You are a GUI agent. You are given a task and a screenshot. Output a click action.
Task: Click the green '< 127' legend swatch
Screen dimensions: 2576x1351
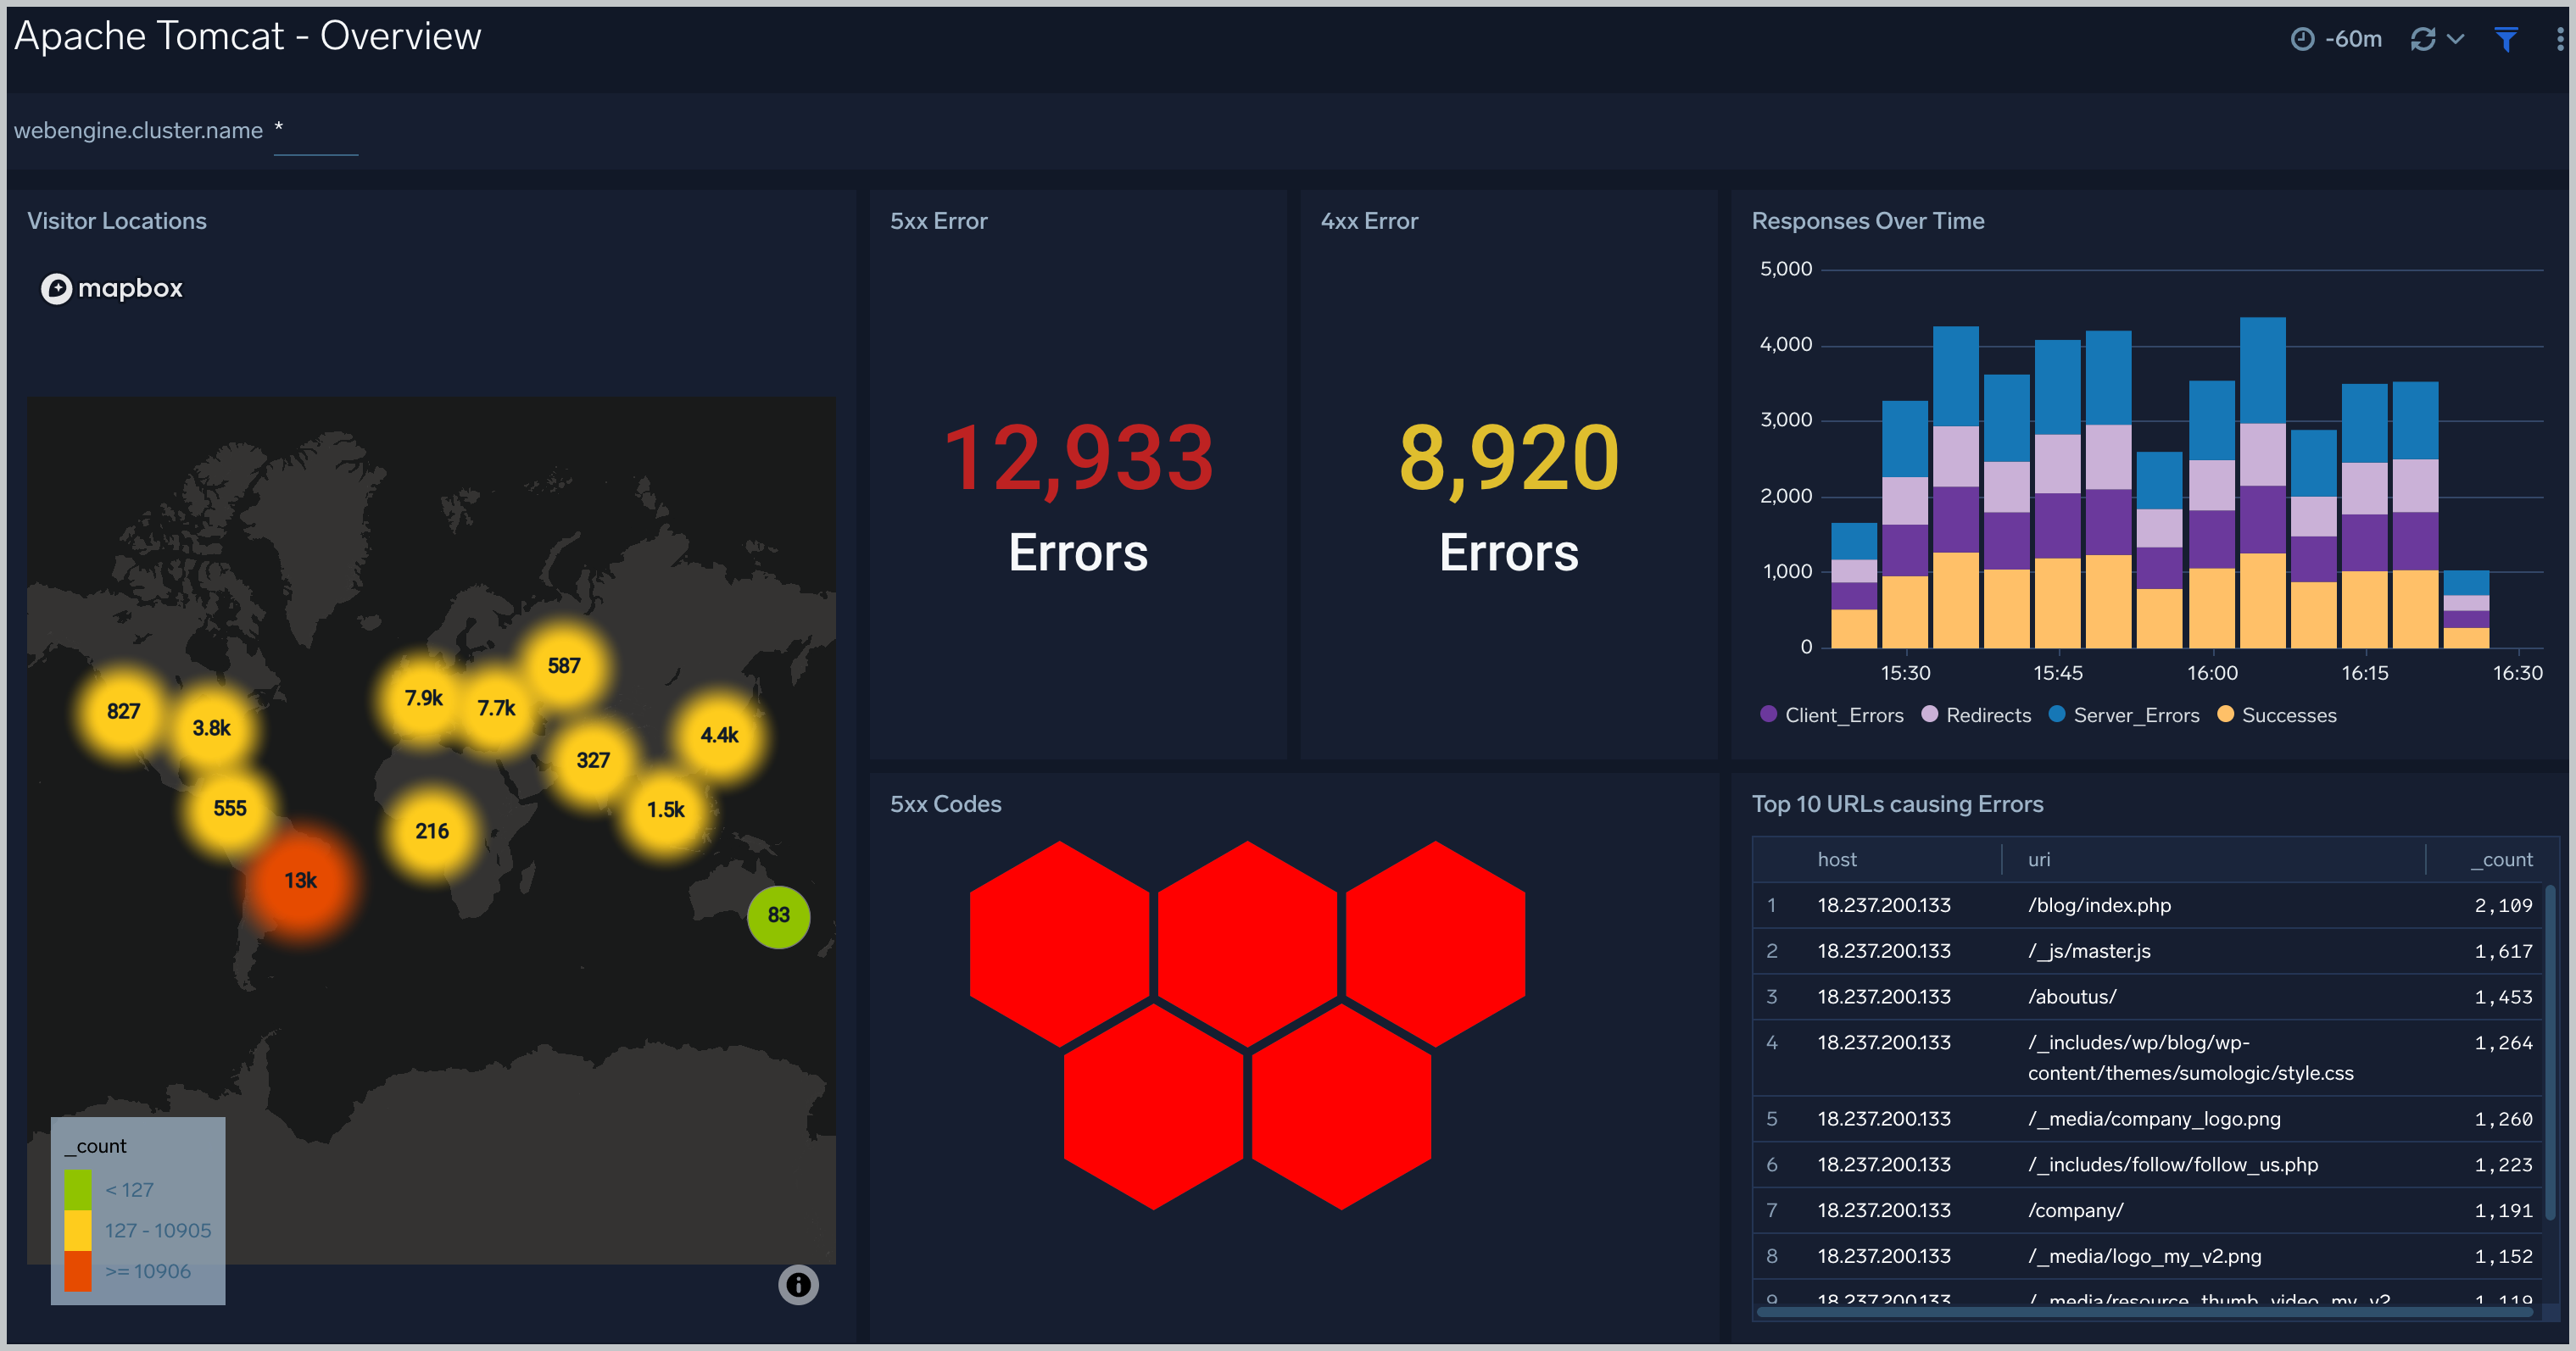tap(78, 1189)
